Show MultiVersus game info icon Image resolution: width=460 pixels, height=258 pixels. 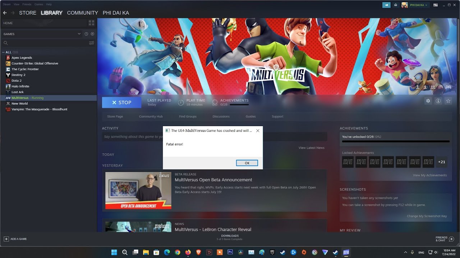coord(438,101)
